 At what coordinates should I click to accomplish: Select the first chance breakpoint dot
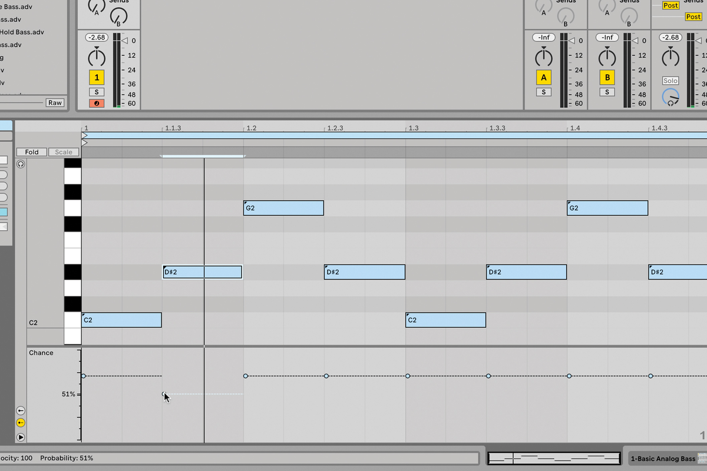pyautogui.click(x=83, y=375)
